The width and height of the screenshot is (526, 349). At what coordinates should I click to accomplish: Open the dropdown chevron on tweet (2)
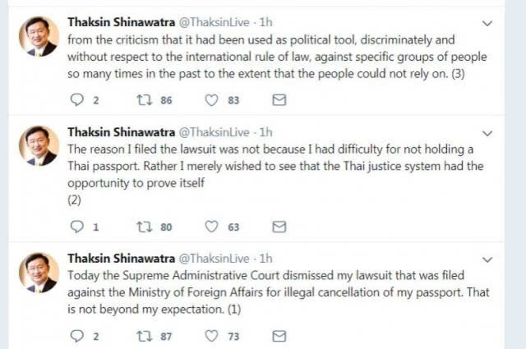[487, 133]
